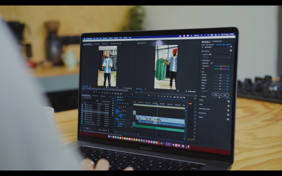Select the Hand tool
Image resolution: width=282 pixels, height=176 pixels.
(113, 113)
